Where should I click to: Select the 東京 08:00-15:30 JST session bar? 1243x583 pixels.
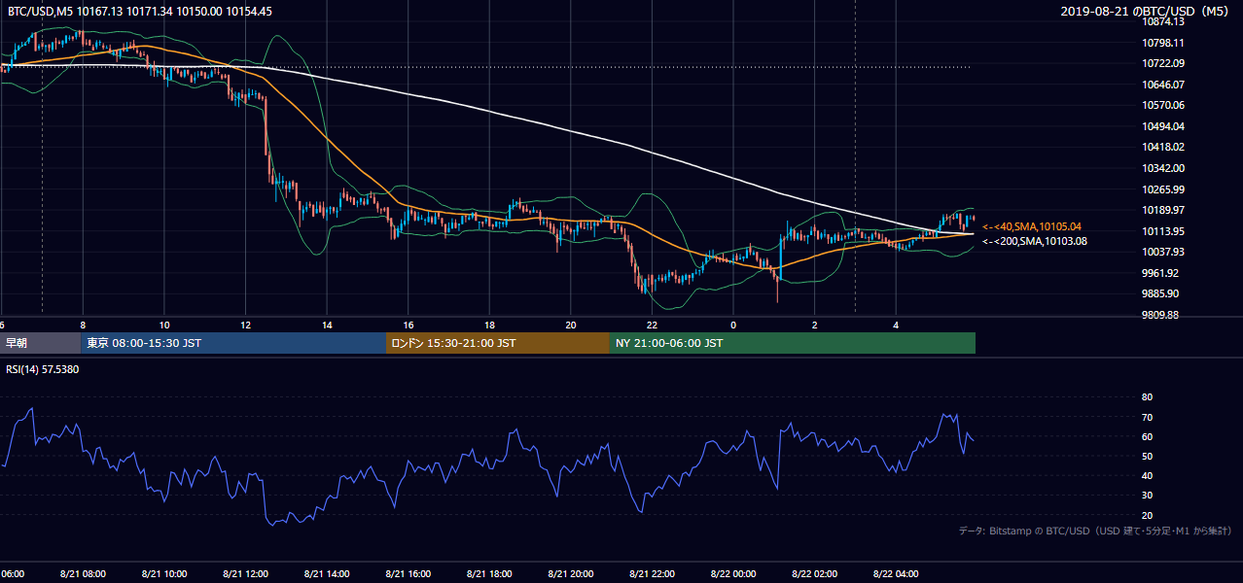point(234,343)
